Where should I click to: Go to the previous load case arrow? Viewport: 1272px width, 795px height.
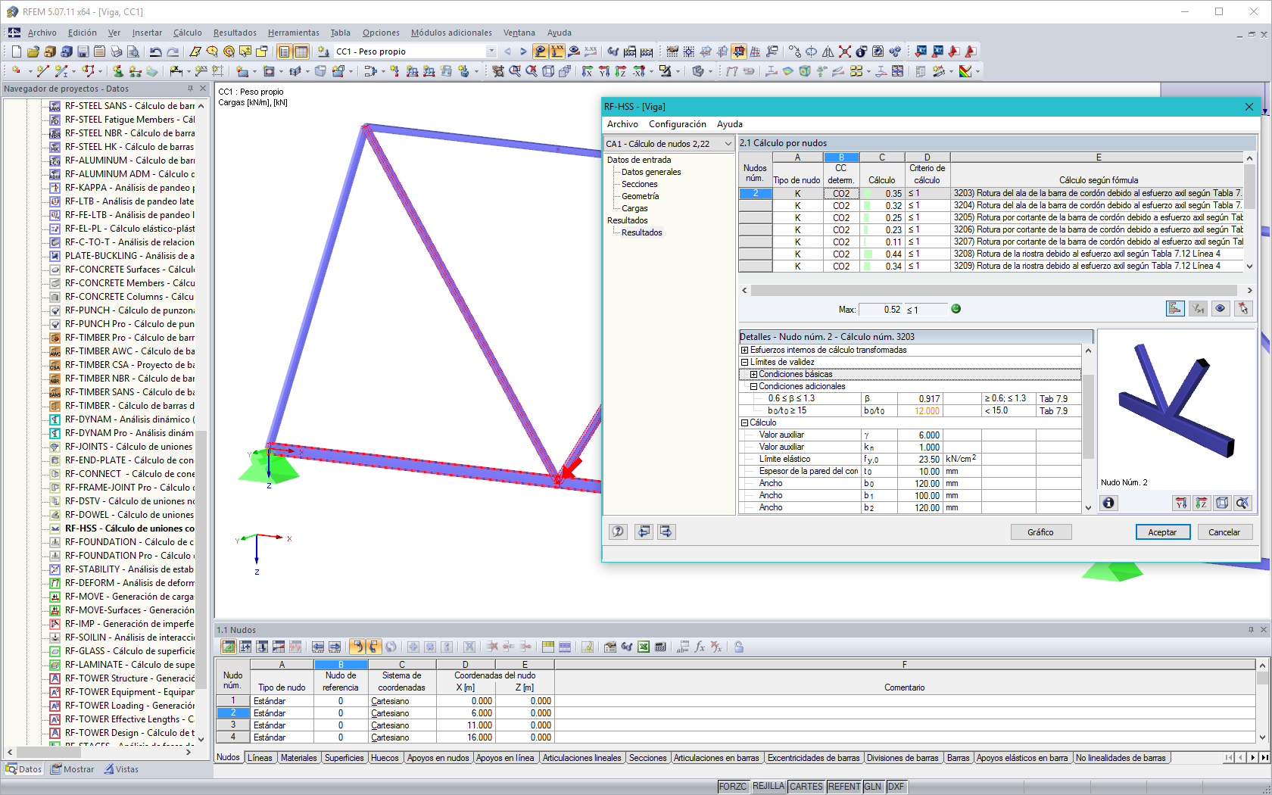pyautogui.click(x=507, y=51)
